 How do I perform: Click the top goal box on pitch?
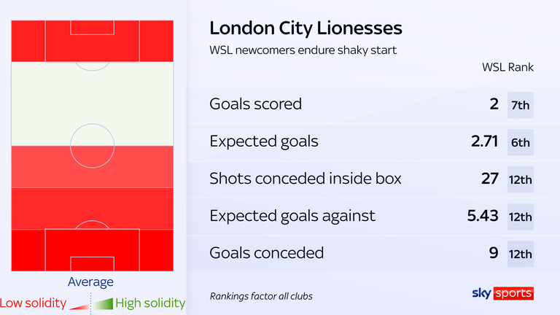pos(92,28)
